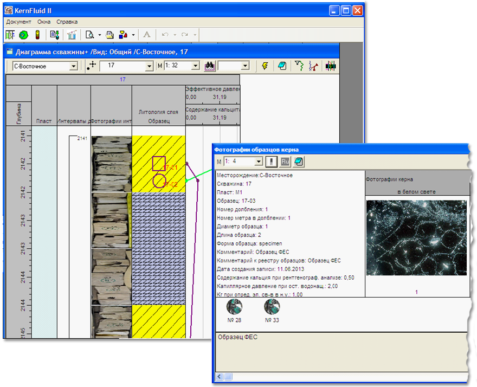Click the Дата создания записи line
477x387 pixels.
pyautogui.click(x=260, y=269)
